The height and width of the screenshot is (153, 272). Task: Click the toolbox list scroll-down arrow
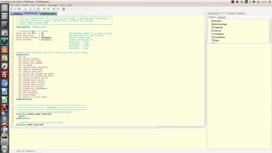[270, 42]
